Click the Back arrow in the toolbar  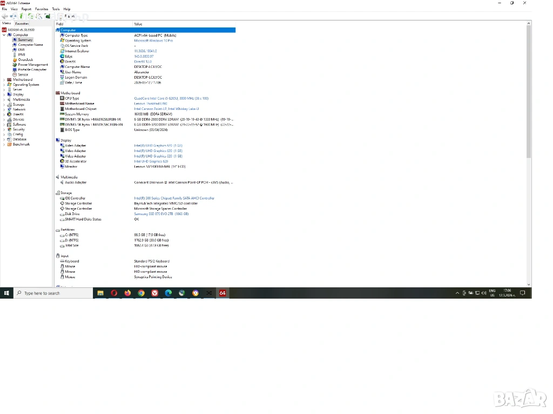click(x=5, y=16)
